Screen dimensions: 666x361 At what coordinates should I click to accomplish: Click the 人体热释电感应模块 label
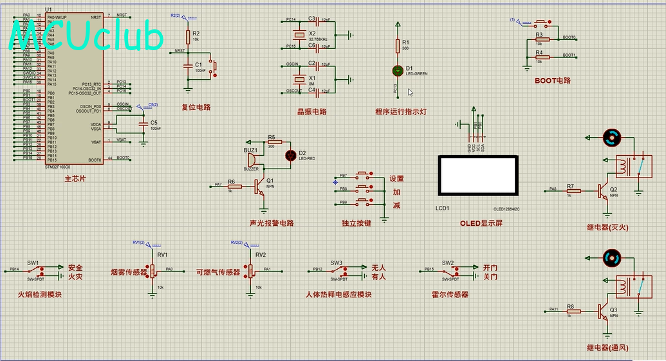pyautogui.click(x=338, y=294)
